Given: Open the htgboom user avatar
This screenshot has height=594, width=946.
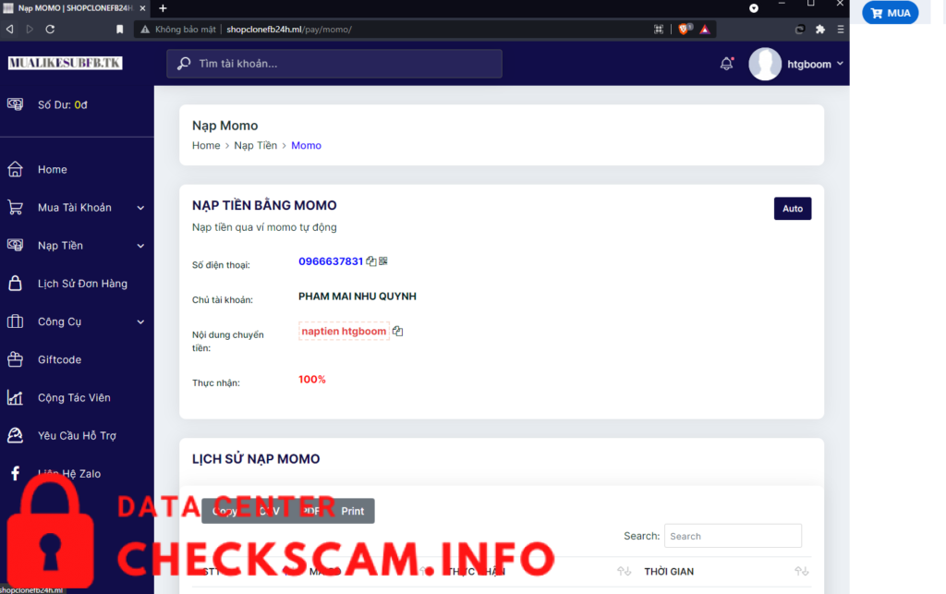Looking at the screenshot, I should tap(765, 64).
